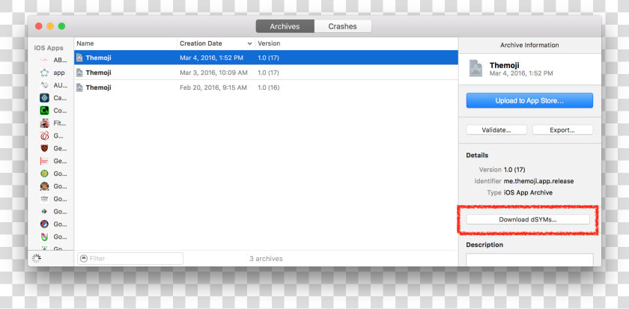The width and height of the screenshot is (629, 309).
Task: Select the red swirl G... app icon
Action: [x=44, y=136]
